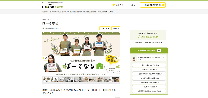The width and height of the screenshot is (208, 98).
Task: Click the chat avatar icon in the inquiry panel
Action: [x=134, y=59]
